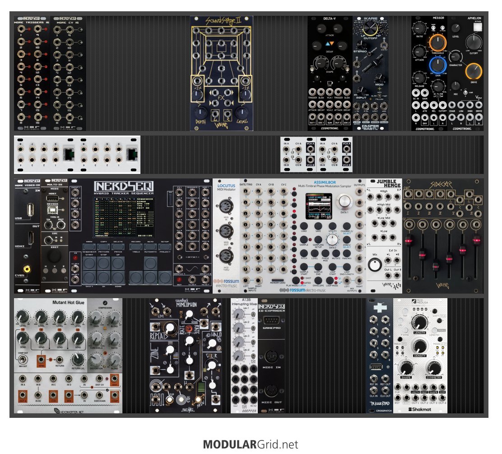Click the Assimil8or UTILITY button
The image size is (502, 454).
coord(332,226)
